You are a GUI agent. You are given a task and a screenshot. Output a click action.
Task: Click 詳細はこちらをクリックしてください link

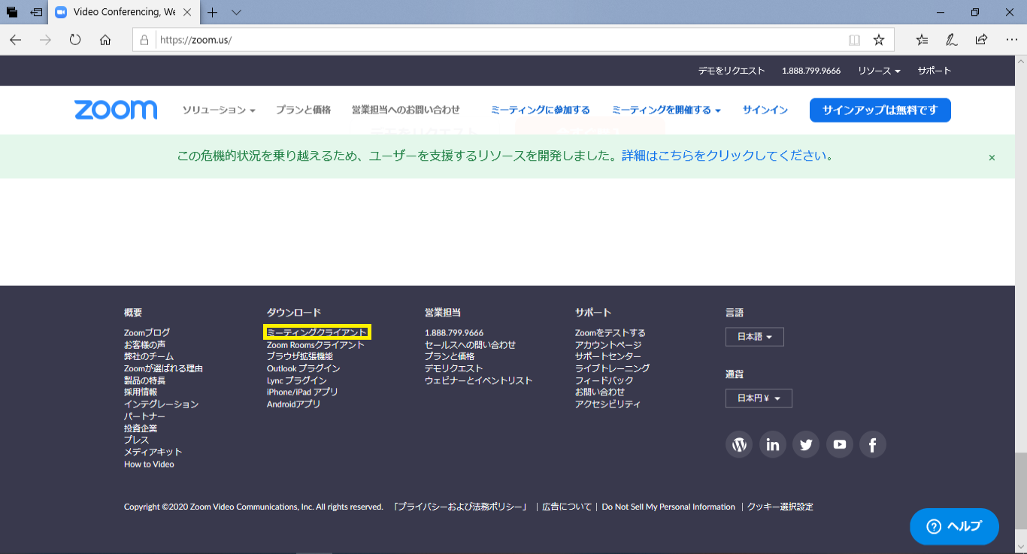click(728, 156)
